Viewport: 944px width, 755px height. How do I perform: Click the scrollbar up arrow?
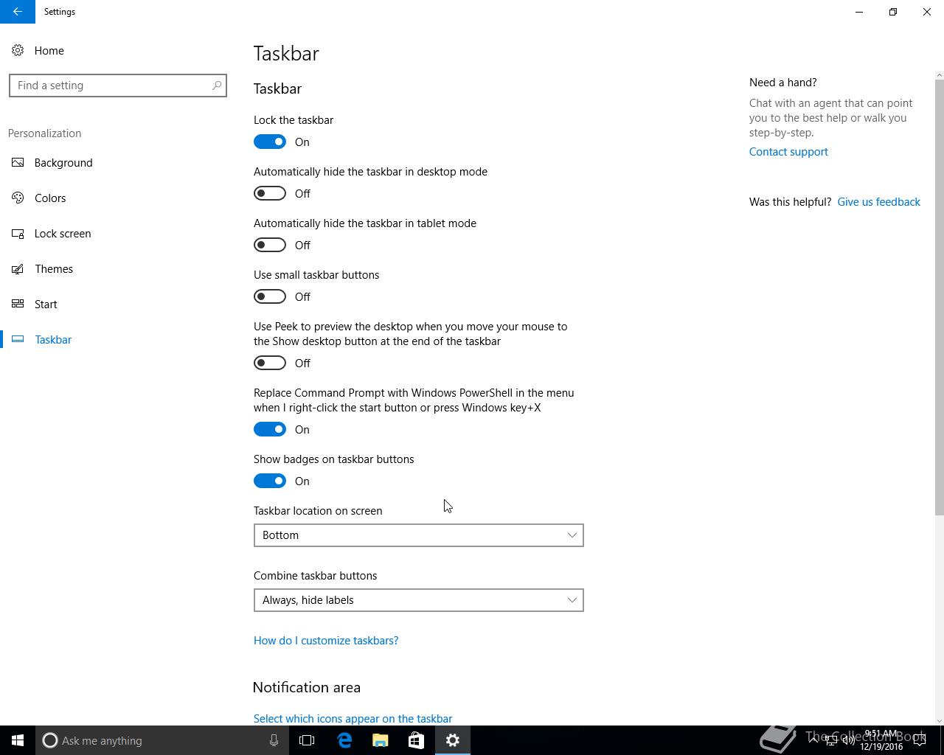coord(939,75)
